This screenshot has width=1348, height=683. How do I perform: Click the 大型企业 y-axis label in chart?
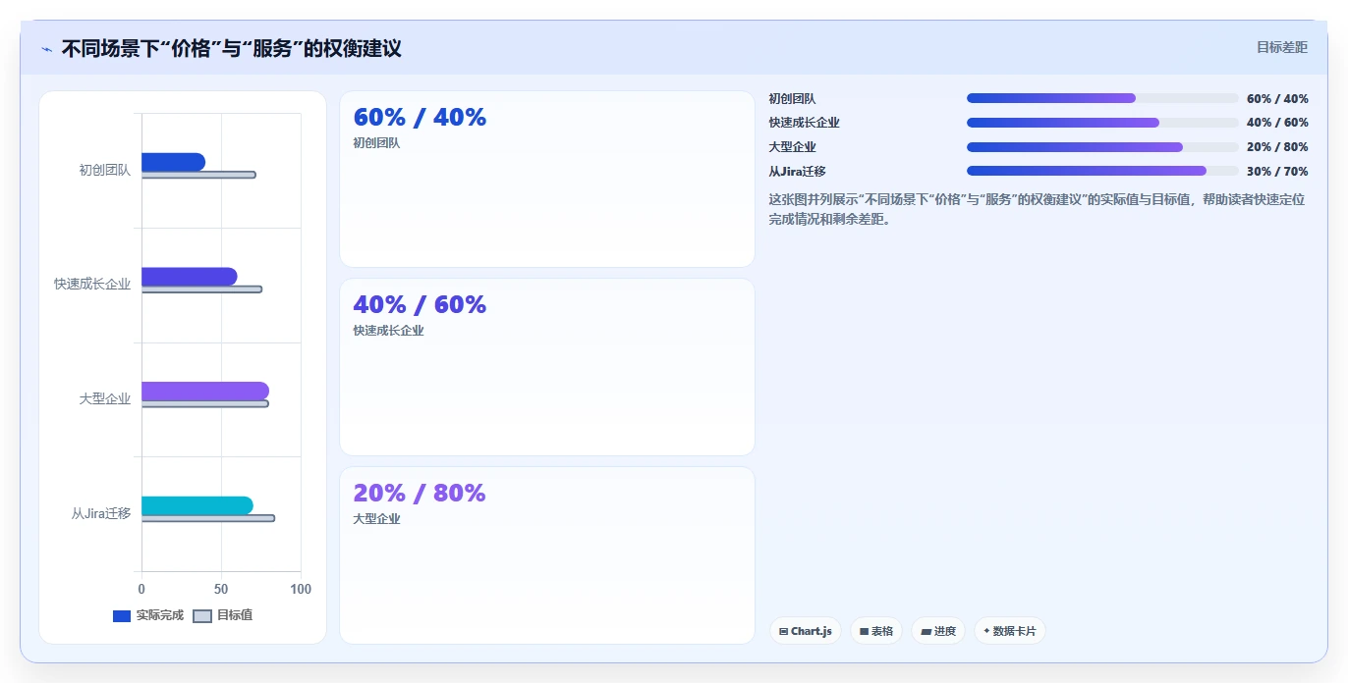coord(105,398)
